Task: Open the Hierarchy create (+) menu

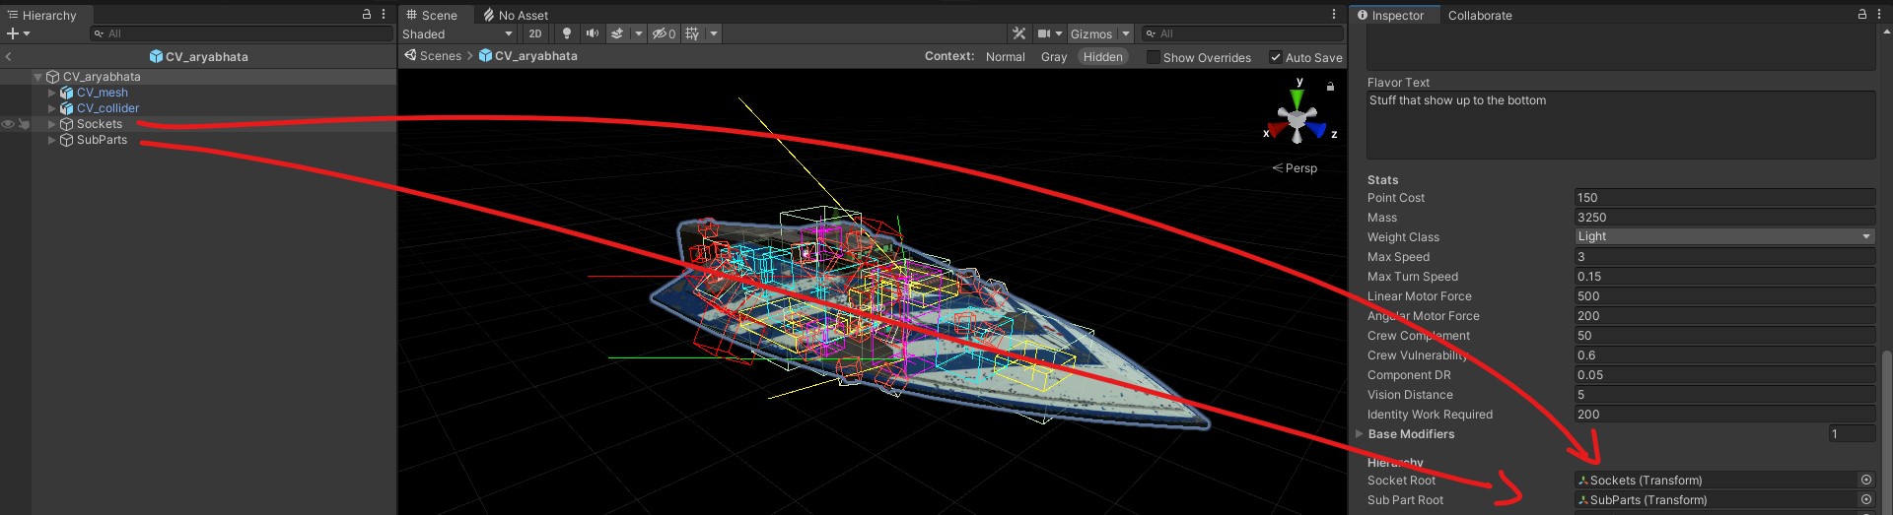Action: [x=18, y=33]
